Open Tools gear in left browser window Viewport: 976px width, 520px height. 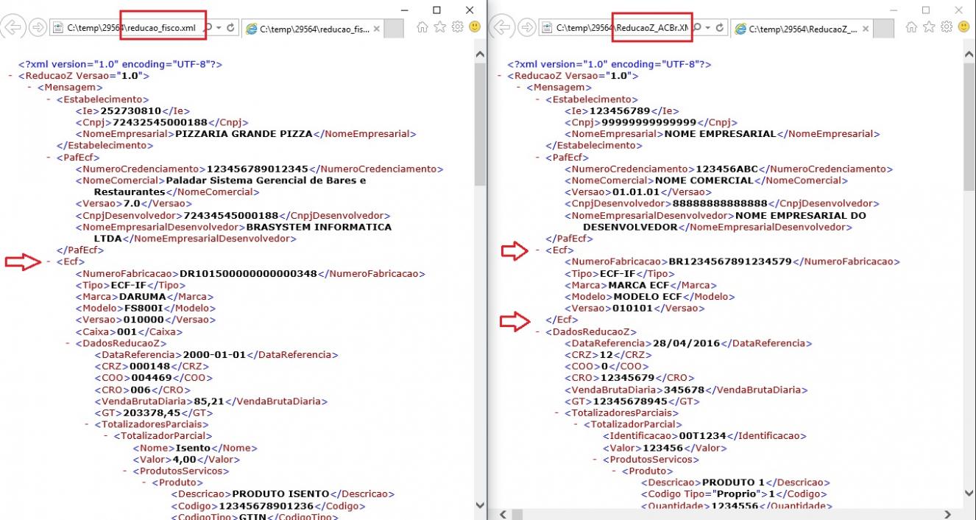click(457, 27)
